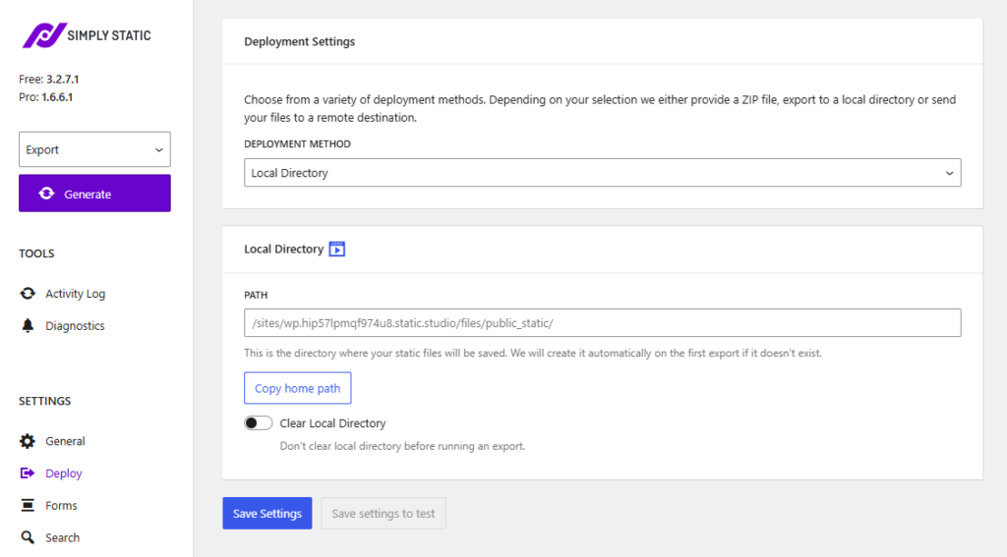This screenshot has height=557, width=1007.
Task: Click Save Settings button
Action: pos(267,514)
